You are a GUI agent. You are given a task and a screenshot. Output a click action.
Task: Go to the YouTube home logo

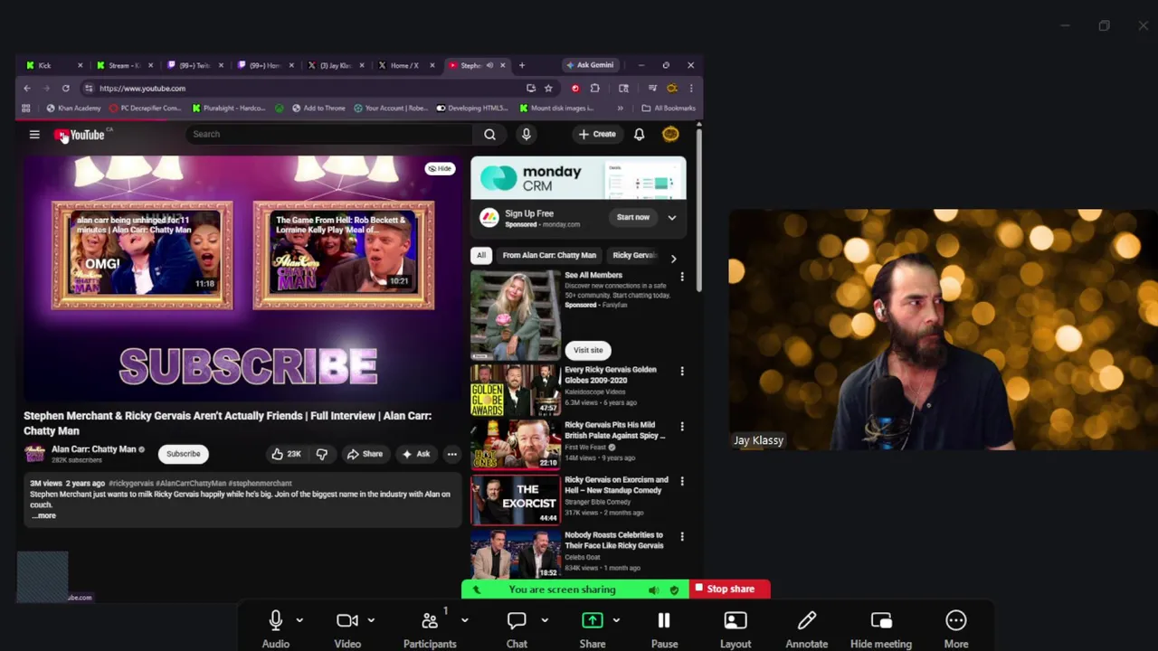pyautogui.click(x=81, y=135)
